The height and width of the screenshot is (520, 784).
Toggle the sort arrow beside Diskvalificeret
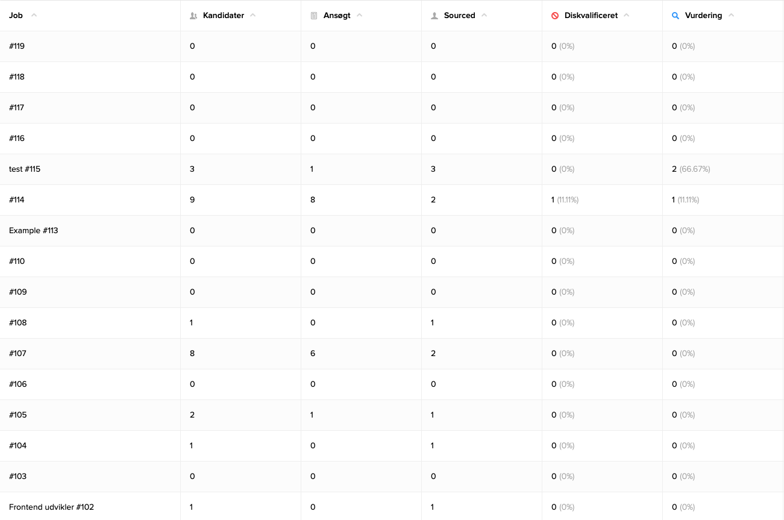(626, 16)
